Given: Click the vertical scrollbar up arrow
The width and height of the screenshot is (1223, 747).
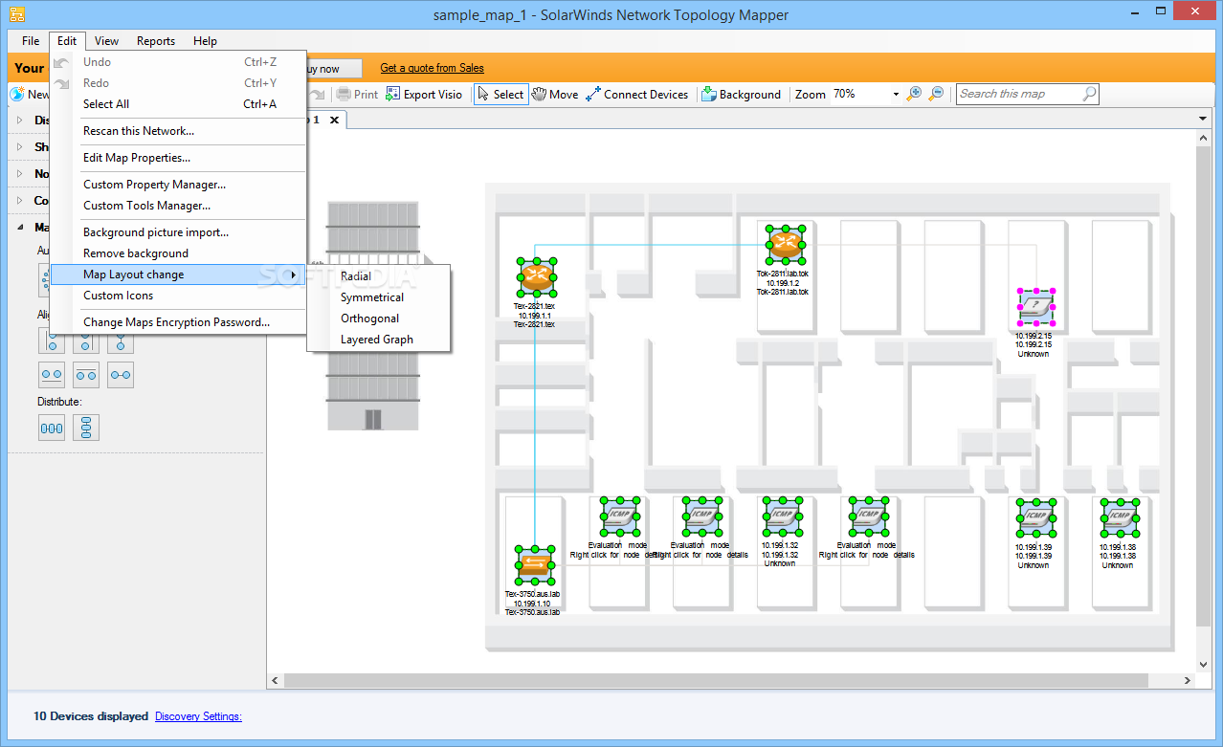Looking at the screenshot, I should click(x=1205, y=139).
